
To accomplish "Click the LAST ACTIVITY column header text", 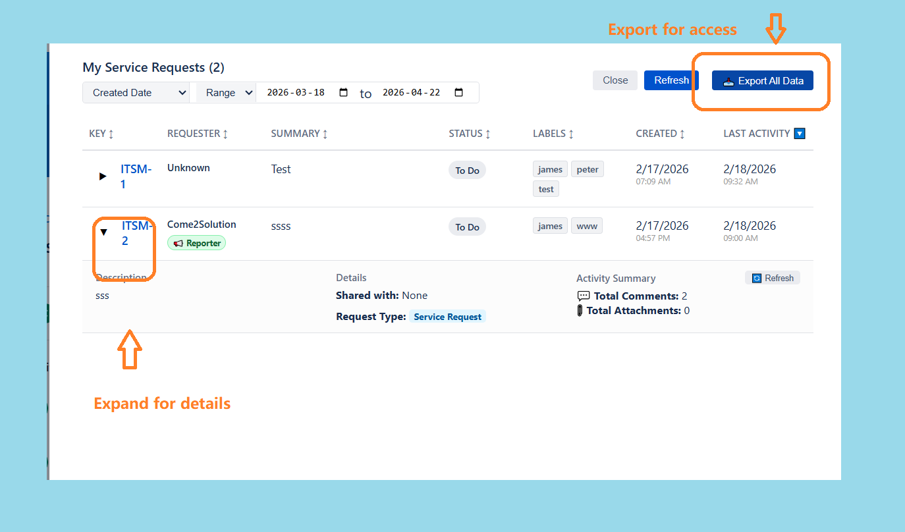I will (x=756, y=134).
